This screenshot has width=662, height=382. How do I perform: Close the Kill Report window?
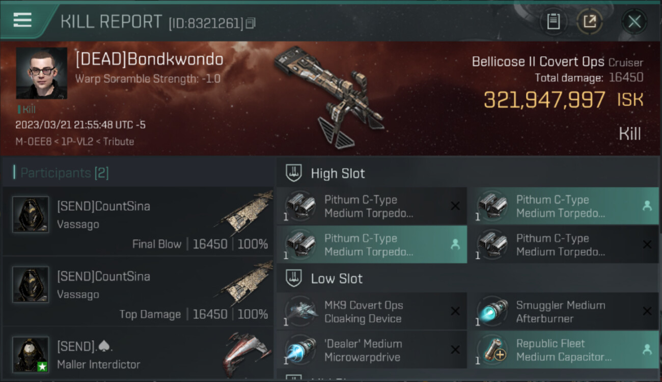[634, 21]
